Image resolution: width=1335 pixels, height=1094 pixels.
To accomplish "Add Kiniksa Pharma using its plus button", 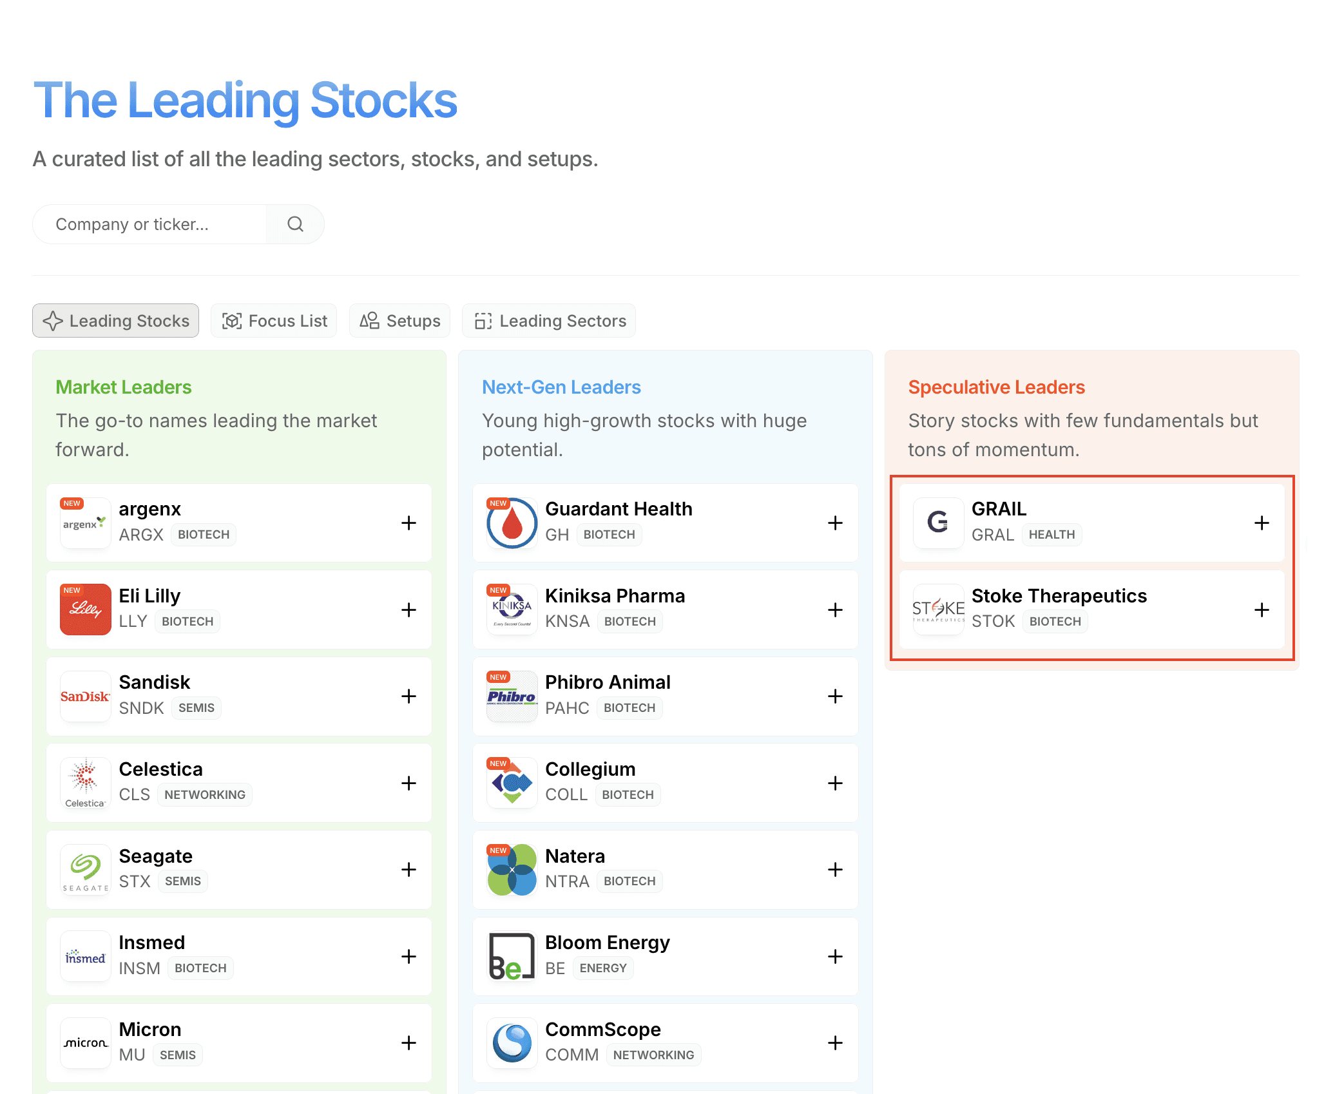I will [x=835, y=609].
